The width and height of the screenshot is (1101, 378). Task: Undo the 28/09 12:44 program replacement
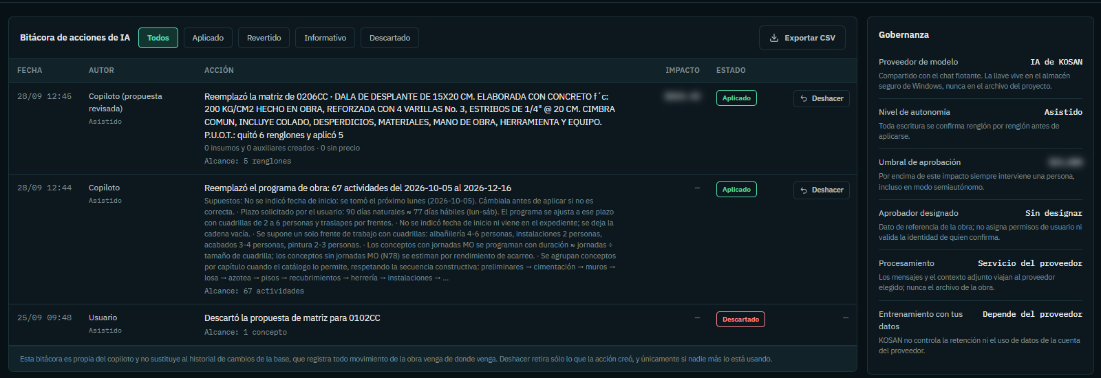[822, 190]
